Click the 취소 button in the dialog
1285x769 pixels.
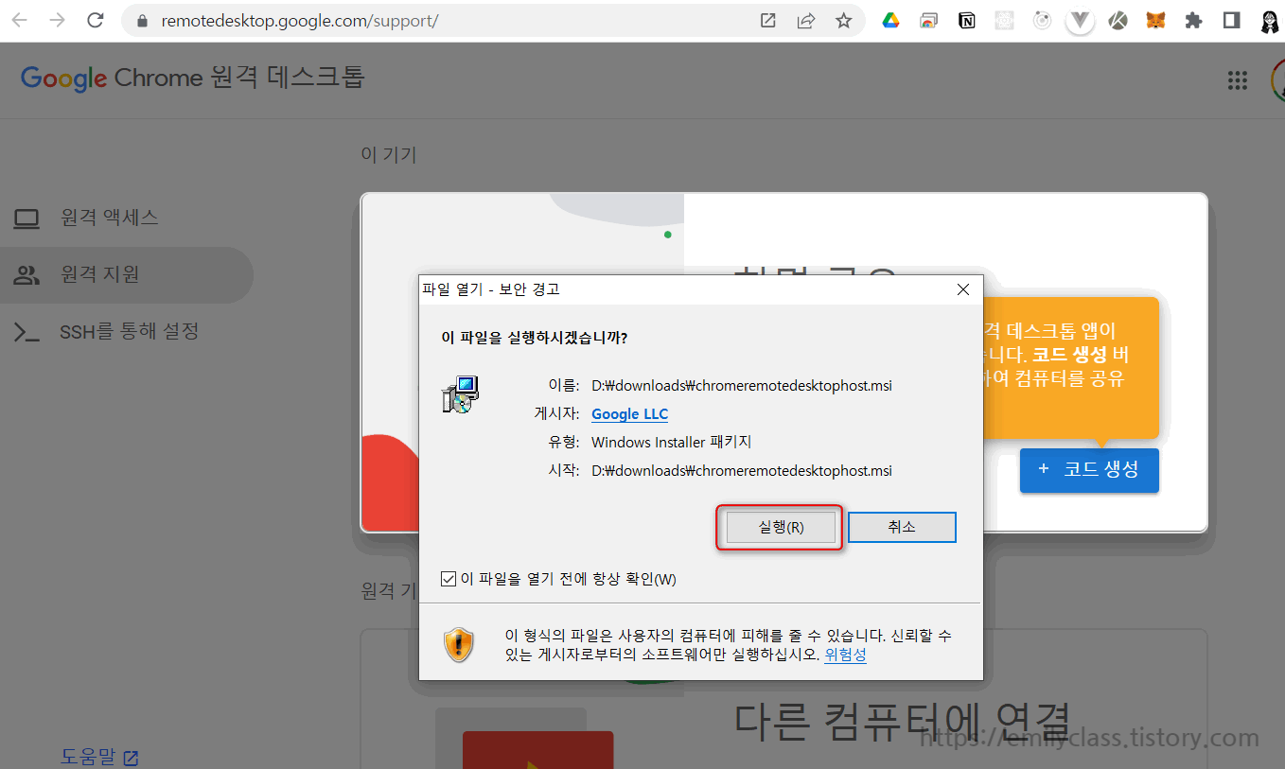[x=902, y=528]
